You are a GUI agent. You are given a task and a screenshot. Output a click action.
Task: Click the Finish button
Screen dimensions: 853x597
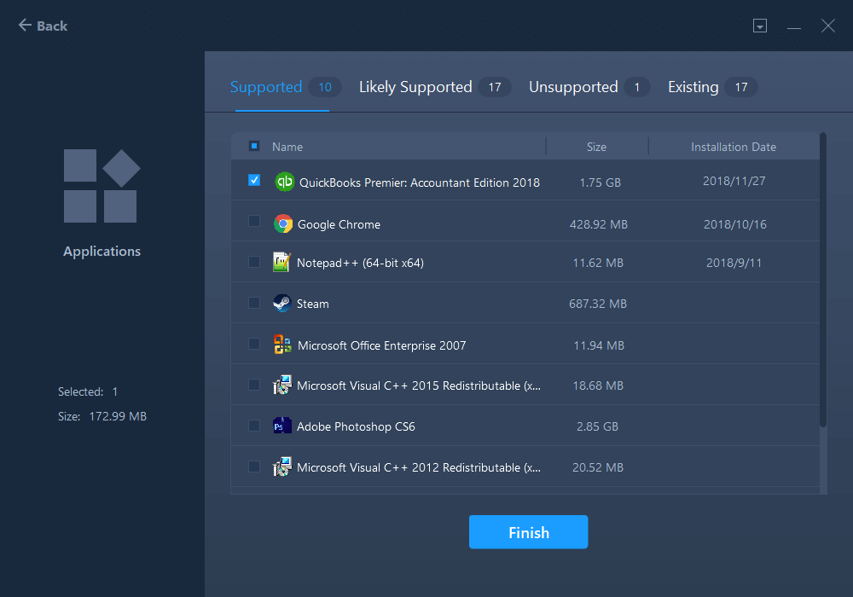tap(528, 531)
